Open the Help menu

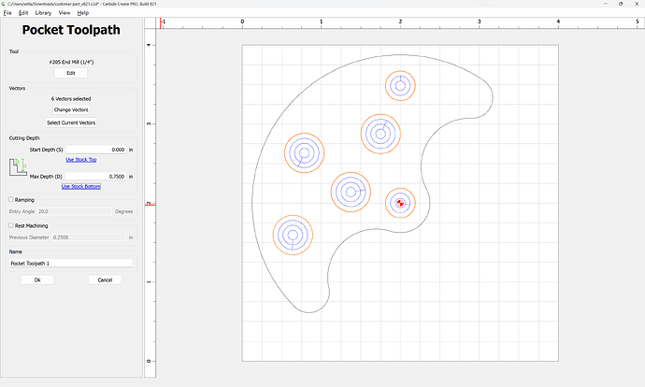pos(83,13)
